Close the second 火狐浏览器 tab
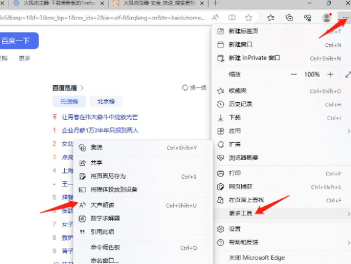This screenshot has height=264, width=351. 202,3
